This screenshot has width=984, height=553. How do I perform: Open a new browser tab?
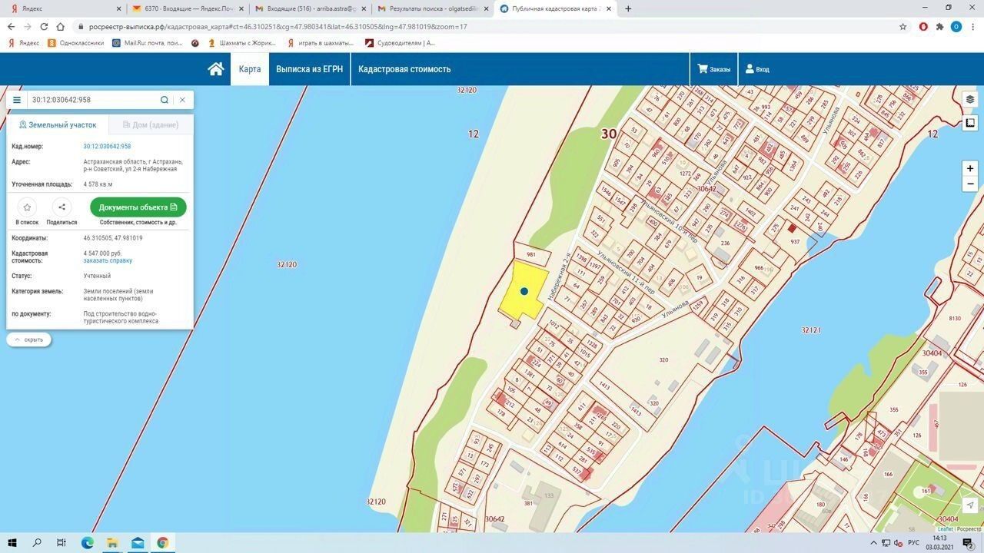coord(628,8)
